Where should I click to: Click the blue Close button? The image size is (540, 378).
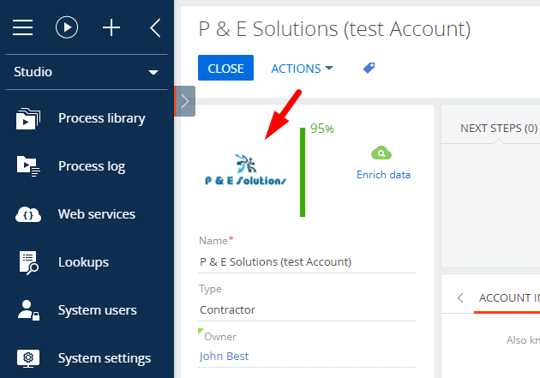[x=225, y=68]
